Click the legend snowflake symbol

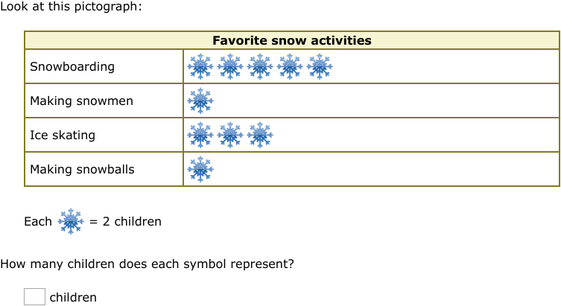coord(71,221)
